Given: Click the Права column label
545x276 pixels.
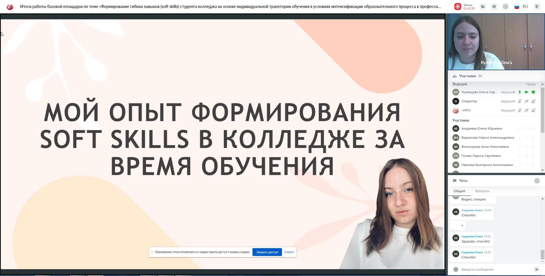Looking at the screenshot, I should [531, 84].
